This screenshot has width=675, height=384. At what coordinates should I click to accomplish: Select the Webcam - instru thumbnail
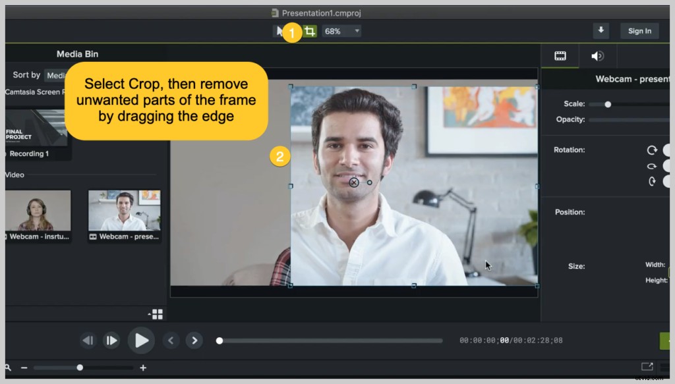coord(38,215)
